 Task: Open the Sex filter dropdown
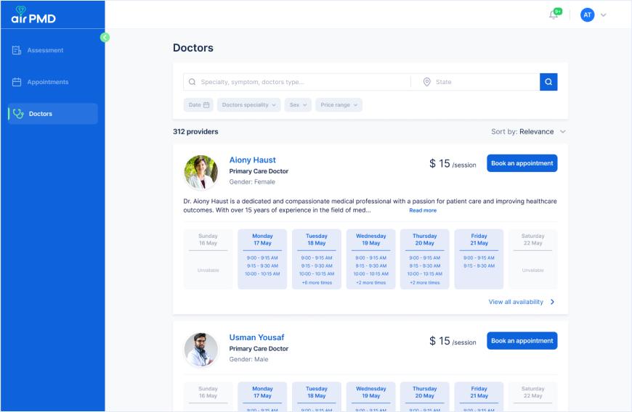pos(298,105)
